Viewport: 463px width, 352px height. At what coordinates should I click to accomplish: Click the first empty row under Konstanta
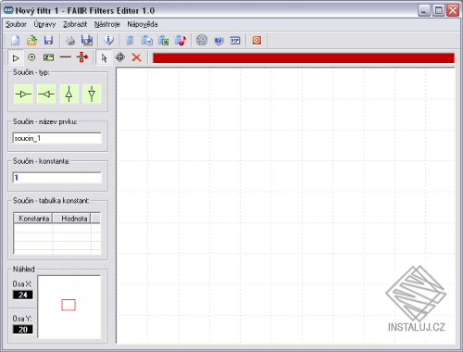(x=33, y=228)
